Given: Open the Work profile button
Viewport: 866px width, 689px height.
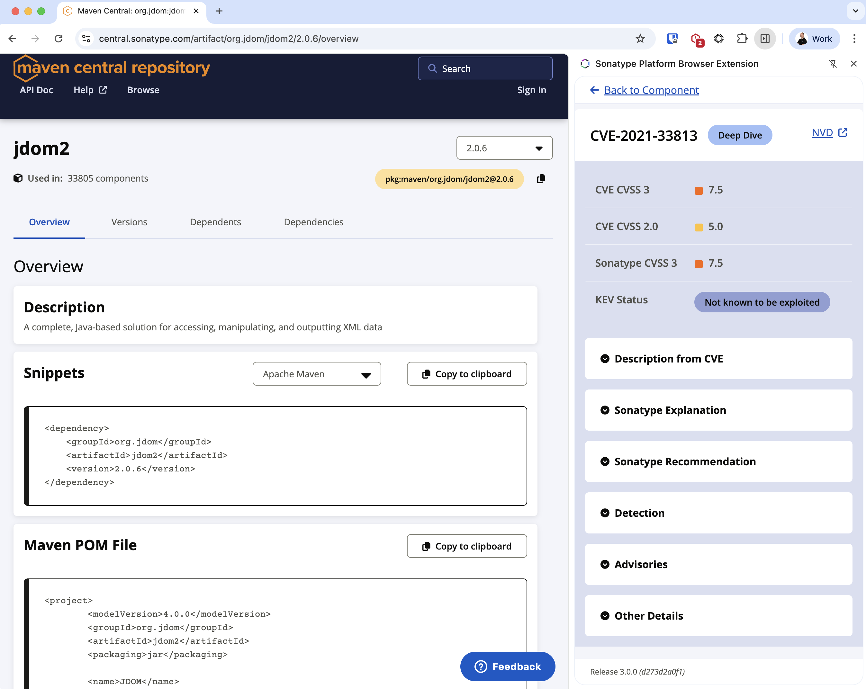Looking at the screenshot, I should coord(814,39).
